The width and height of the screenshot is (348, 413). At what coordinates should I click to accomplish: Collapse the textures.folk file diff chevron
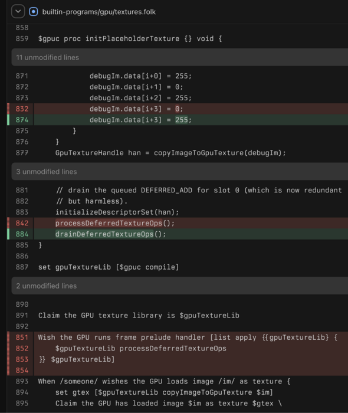pyautogui.click(x=18, y=12)
